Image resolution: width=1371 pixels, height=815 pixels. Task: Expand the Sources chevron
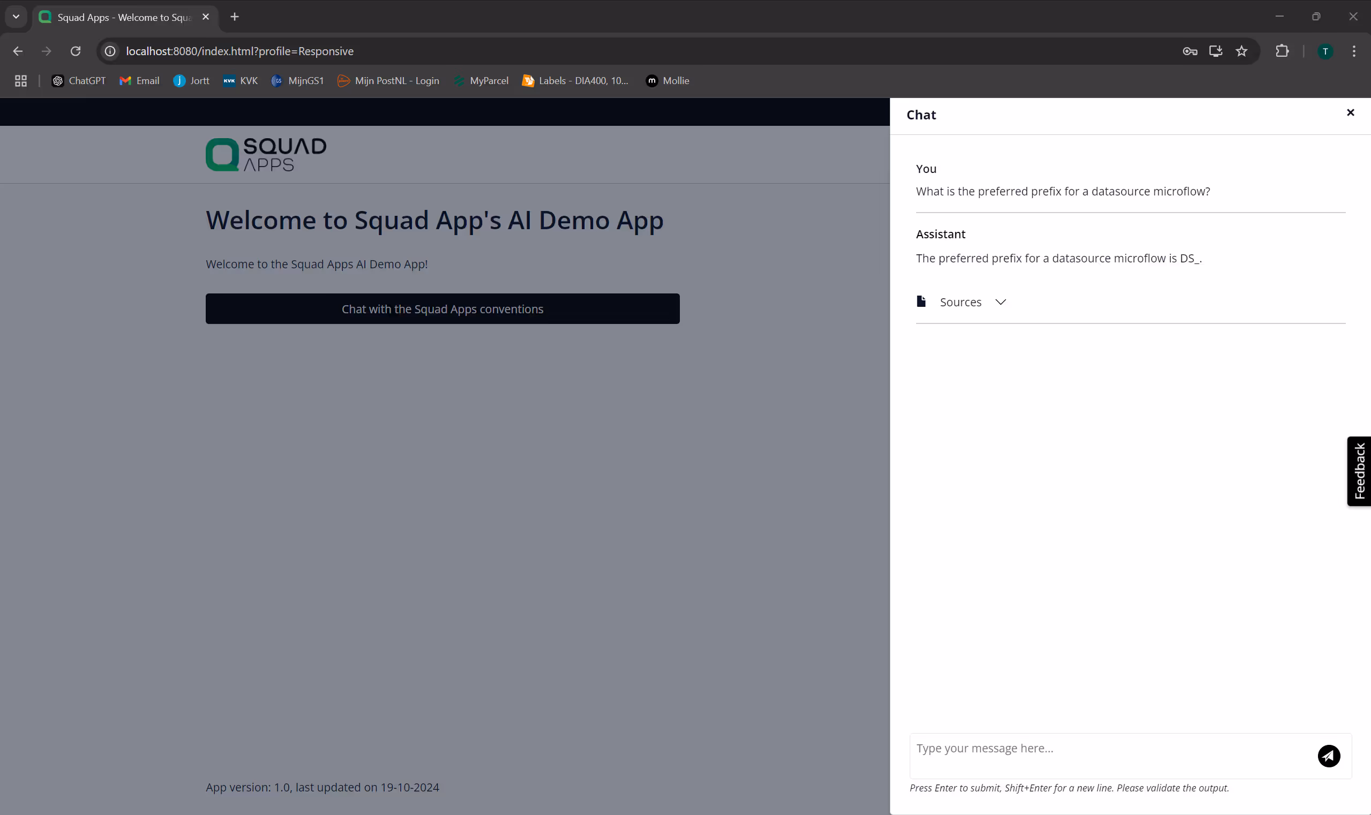(x=1000, y=302)
